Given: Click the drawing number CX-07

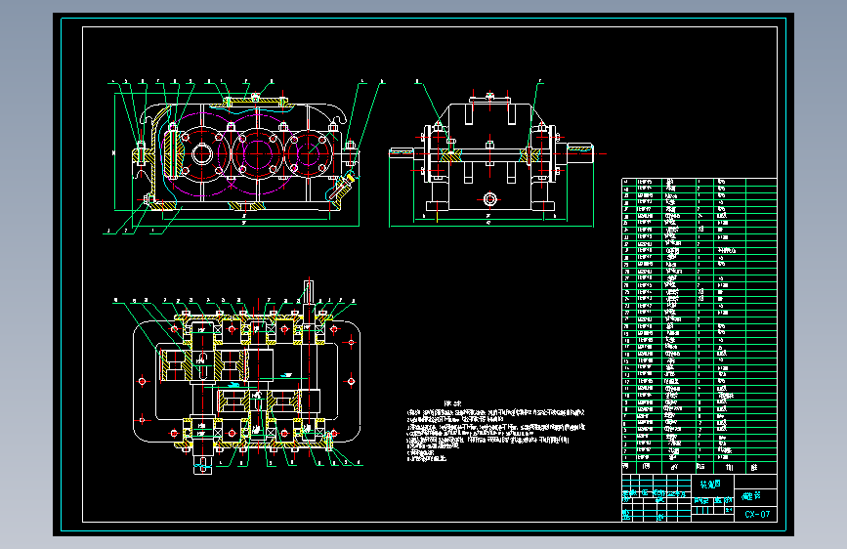Looking at the screenshot, I should tap(757, 515).
